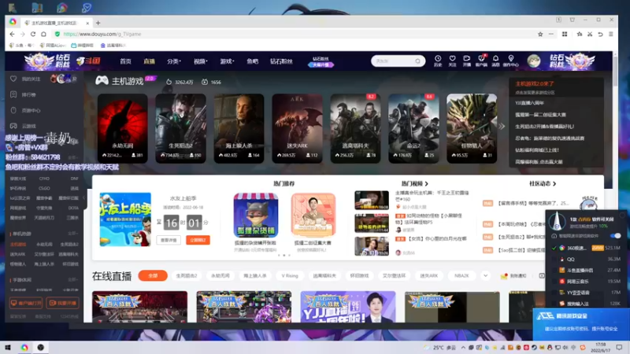
Task: Select the 全部 filter tab
Action: pos(153,276)
